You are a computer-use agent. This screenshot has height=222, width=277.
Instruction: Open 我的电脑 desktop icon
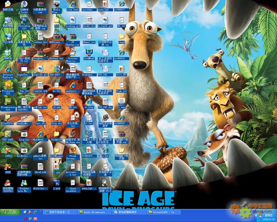(8, 22)
